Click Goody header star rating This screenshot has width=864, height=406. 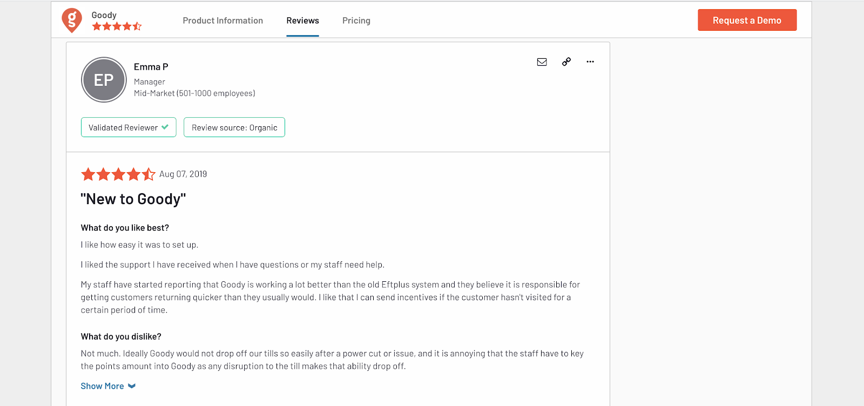[117, 26]
